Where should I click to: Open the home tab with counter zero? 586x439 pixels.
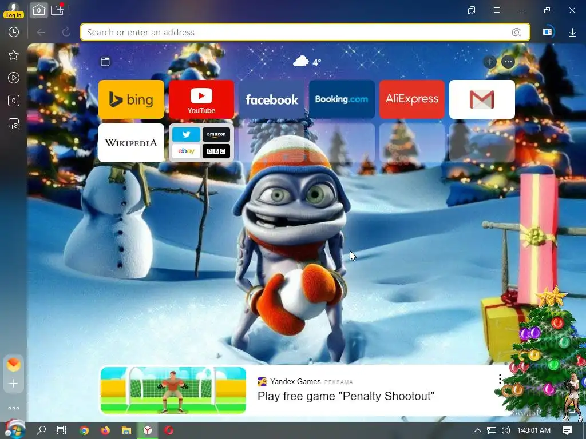(x=39, y=10)
